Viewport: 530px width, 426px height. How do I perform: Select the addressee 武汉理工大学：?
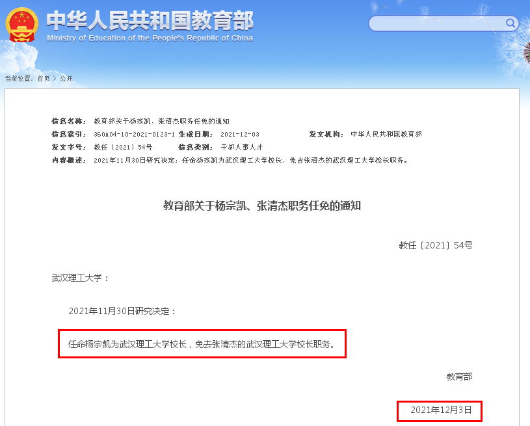(80, 278)
